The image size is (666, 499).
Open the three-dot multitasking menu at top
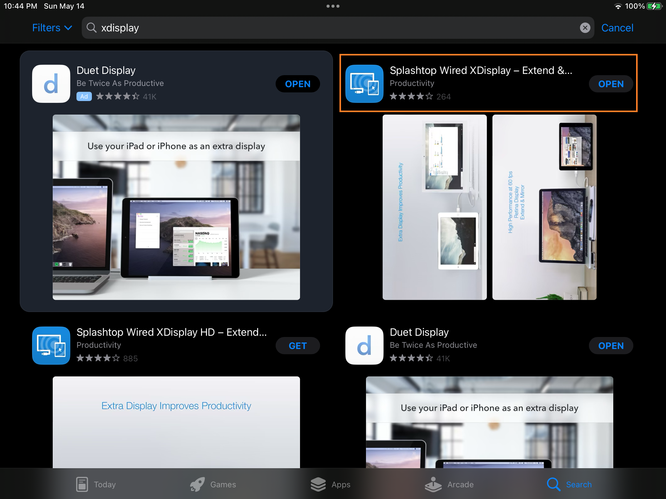[333, 6]
